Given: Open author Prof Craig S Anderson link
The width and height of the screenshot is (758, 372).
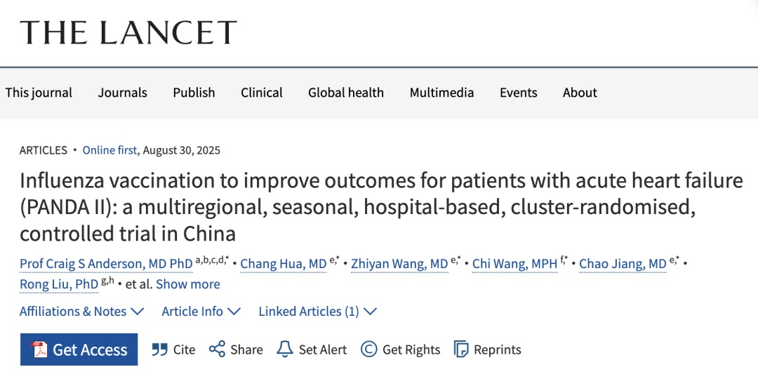Looking at the screenshot, I should pos(107,264).
